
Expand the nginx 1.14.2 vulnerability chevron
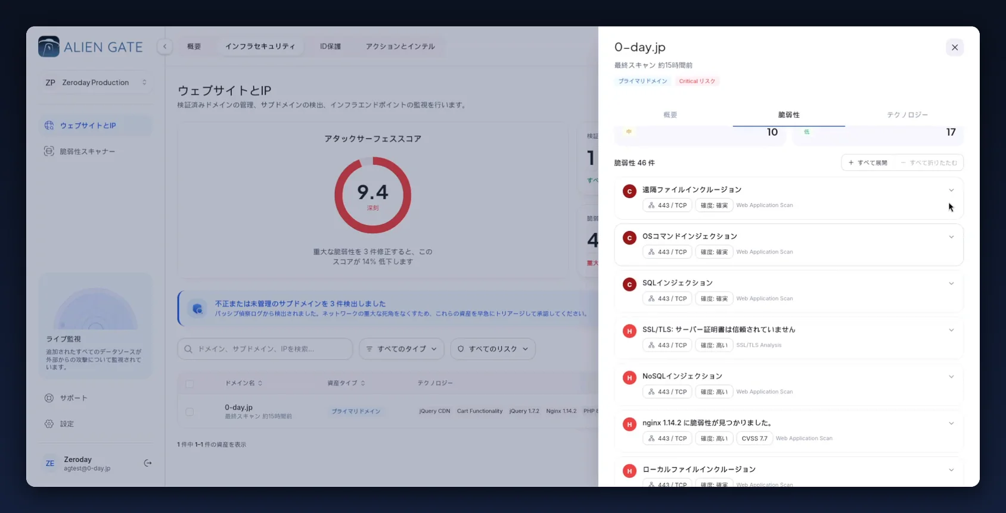pos(951,423)
